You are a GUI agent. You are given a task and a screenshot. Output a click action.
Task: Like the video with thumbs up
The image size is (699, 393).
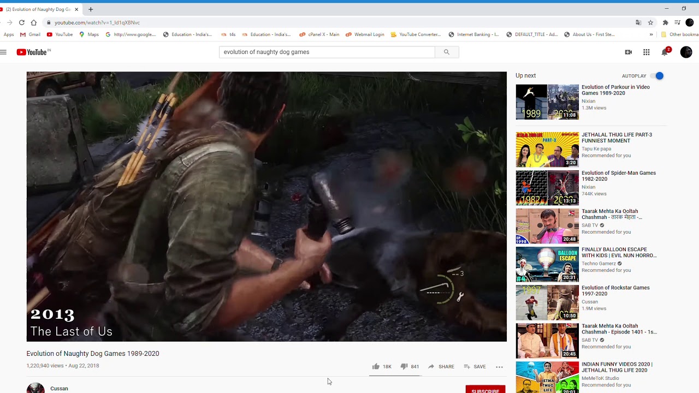coord(376,366)
